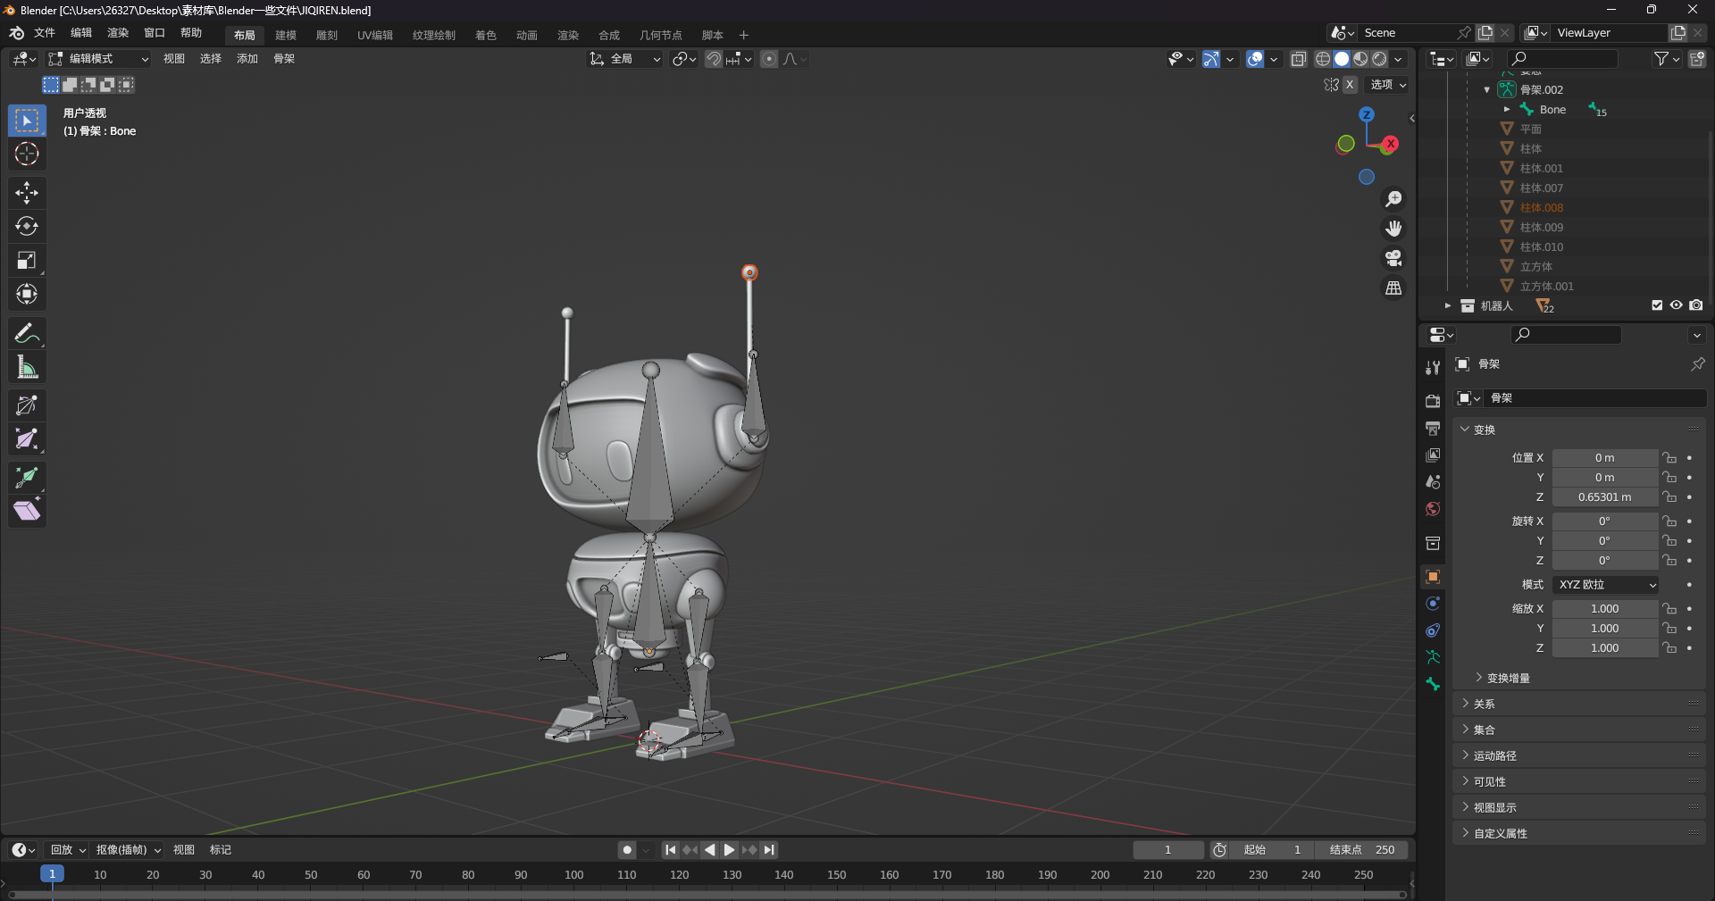This screenshot has width=1715, height=901.
Task: Toggle snapping magnet
Action: pos(714,59)
